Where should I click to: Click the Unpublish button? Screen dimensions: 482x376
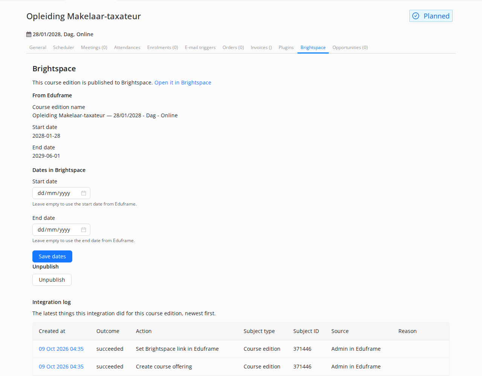tap(52, 280)
